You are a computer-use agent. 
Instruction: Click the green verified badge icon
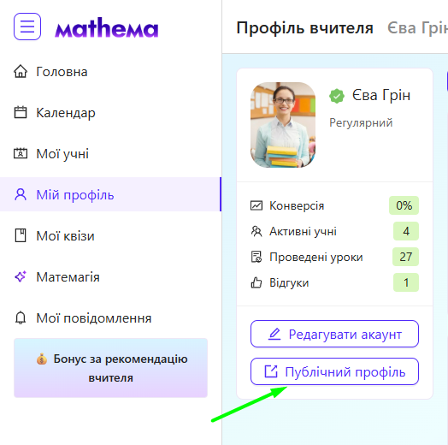click(x=337, y=96)
